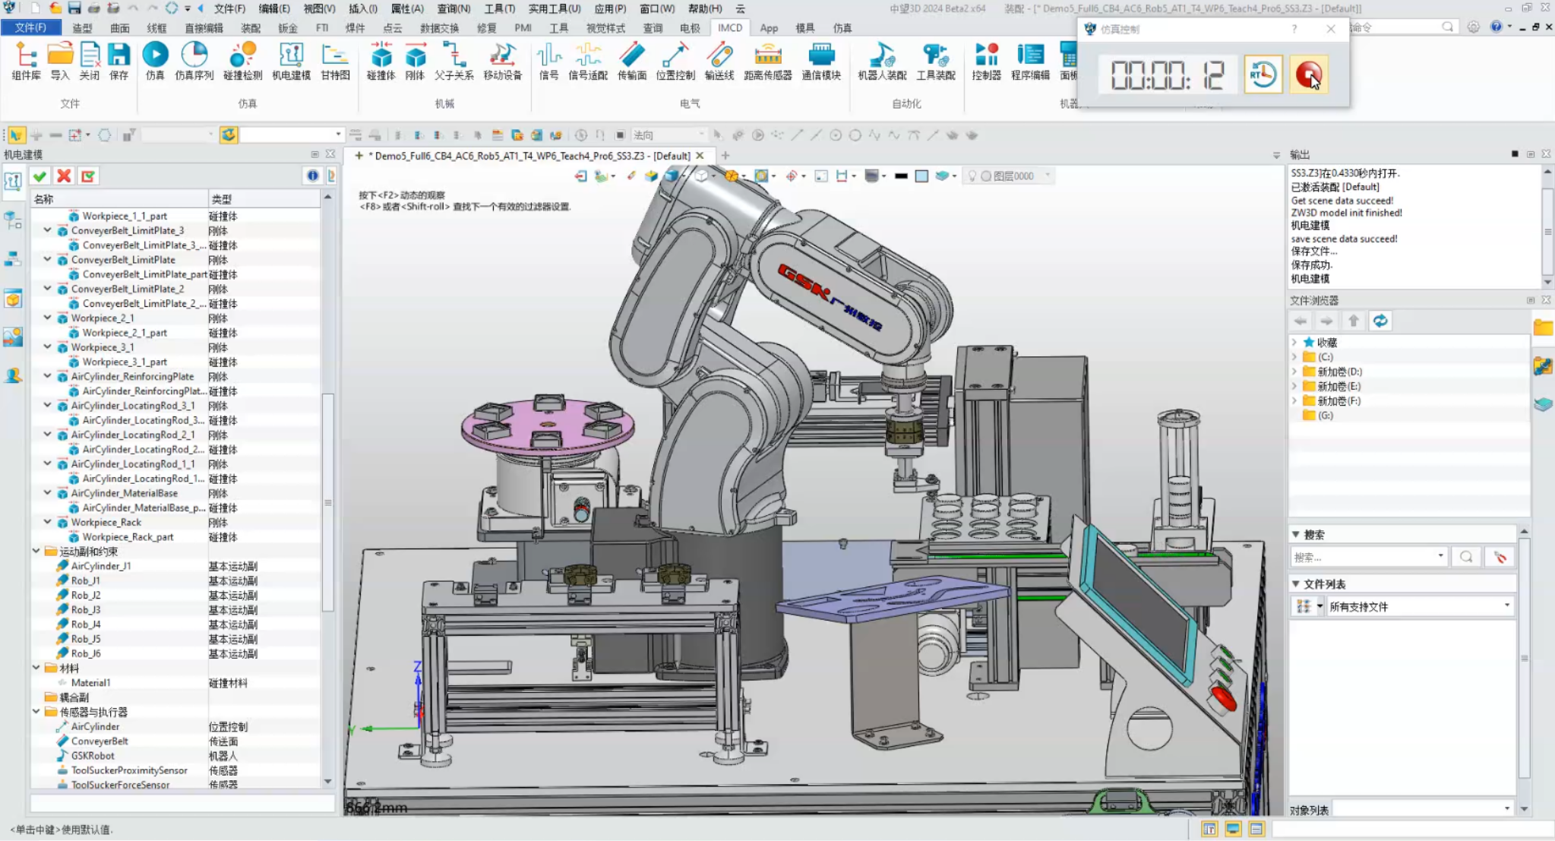Select Rob_J3 joint in the tree
The height and width of the screenshot is (841, 1555).
tap(86, 609)
